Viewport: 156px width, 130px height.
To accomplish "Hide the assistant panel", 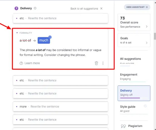I will pos(137,7).
